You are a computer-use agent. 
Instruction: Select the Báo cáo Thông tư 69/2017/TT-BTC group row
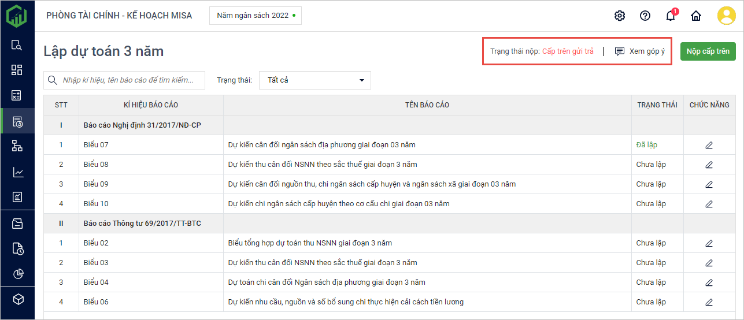[x=142, y=224]
